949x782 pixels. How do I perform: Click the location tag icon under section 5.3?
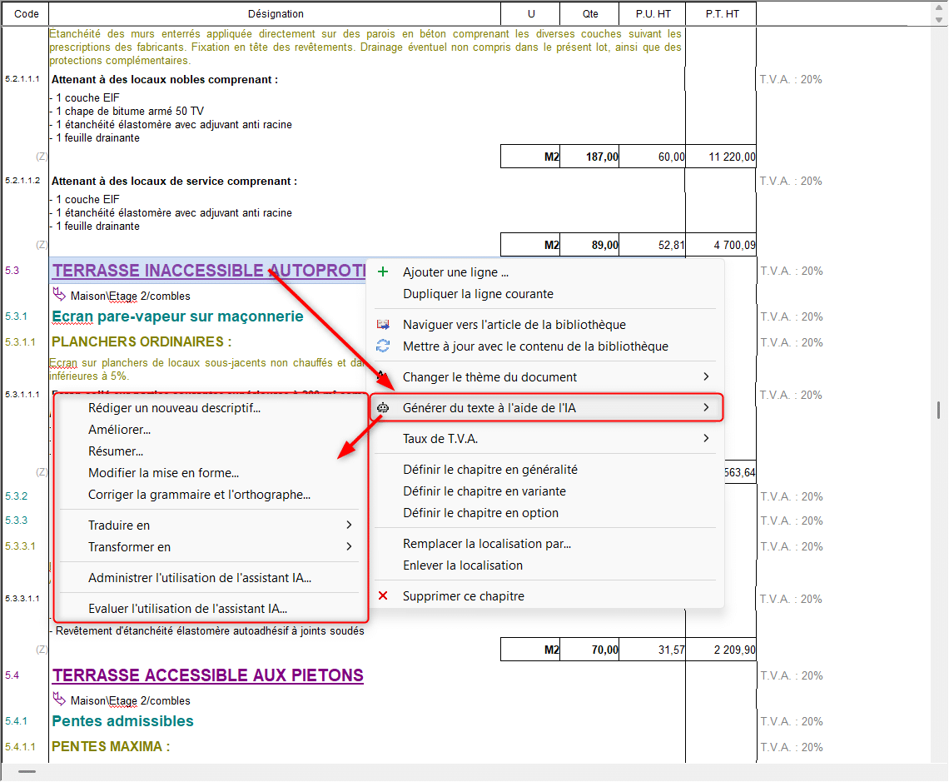tap(59, 295)
